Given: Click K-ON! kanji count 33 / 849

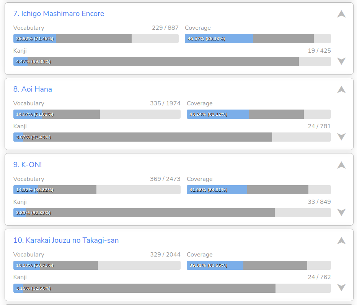Looking at the screenshot, I should pyautogui.click(x=319, y=202).
